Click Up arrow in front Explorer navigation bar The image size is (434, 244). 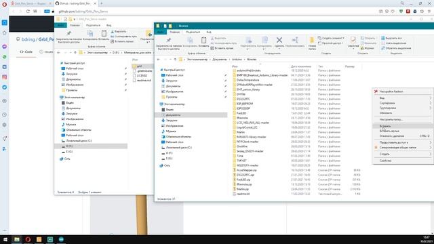(175, 60)
